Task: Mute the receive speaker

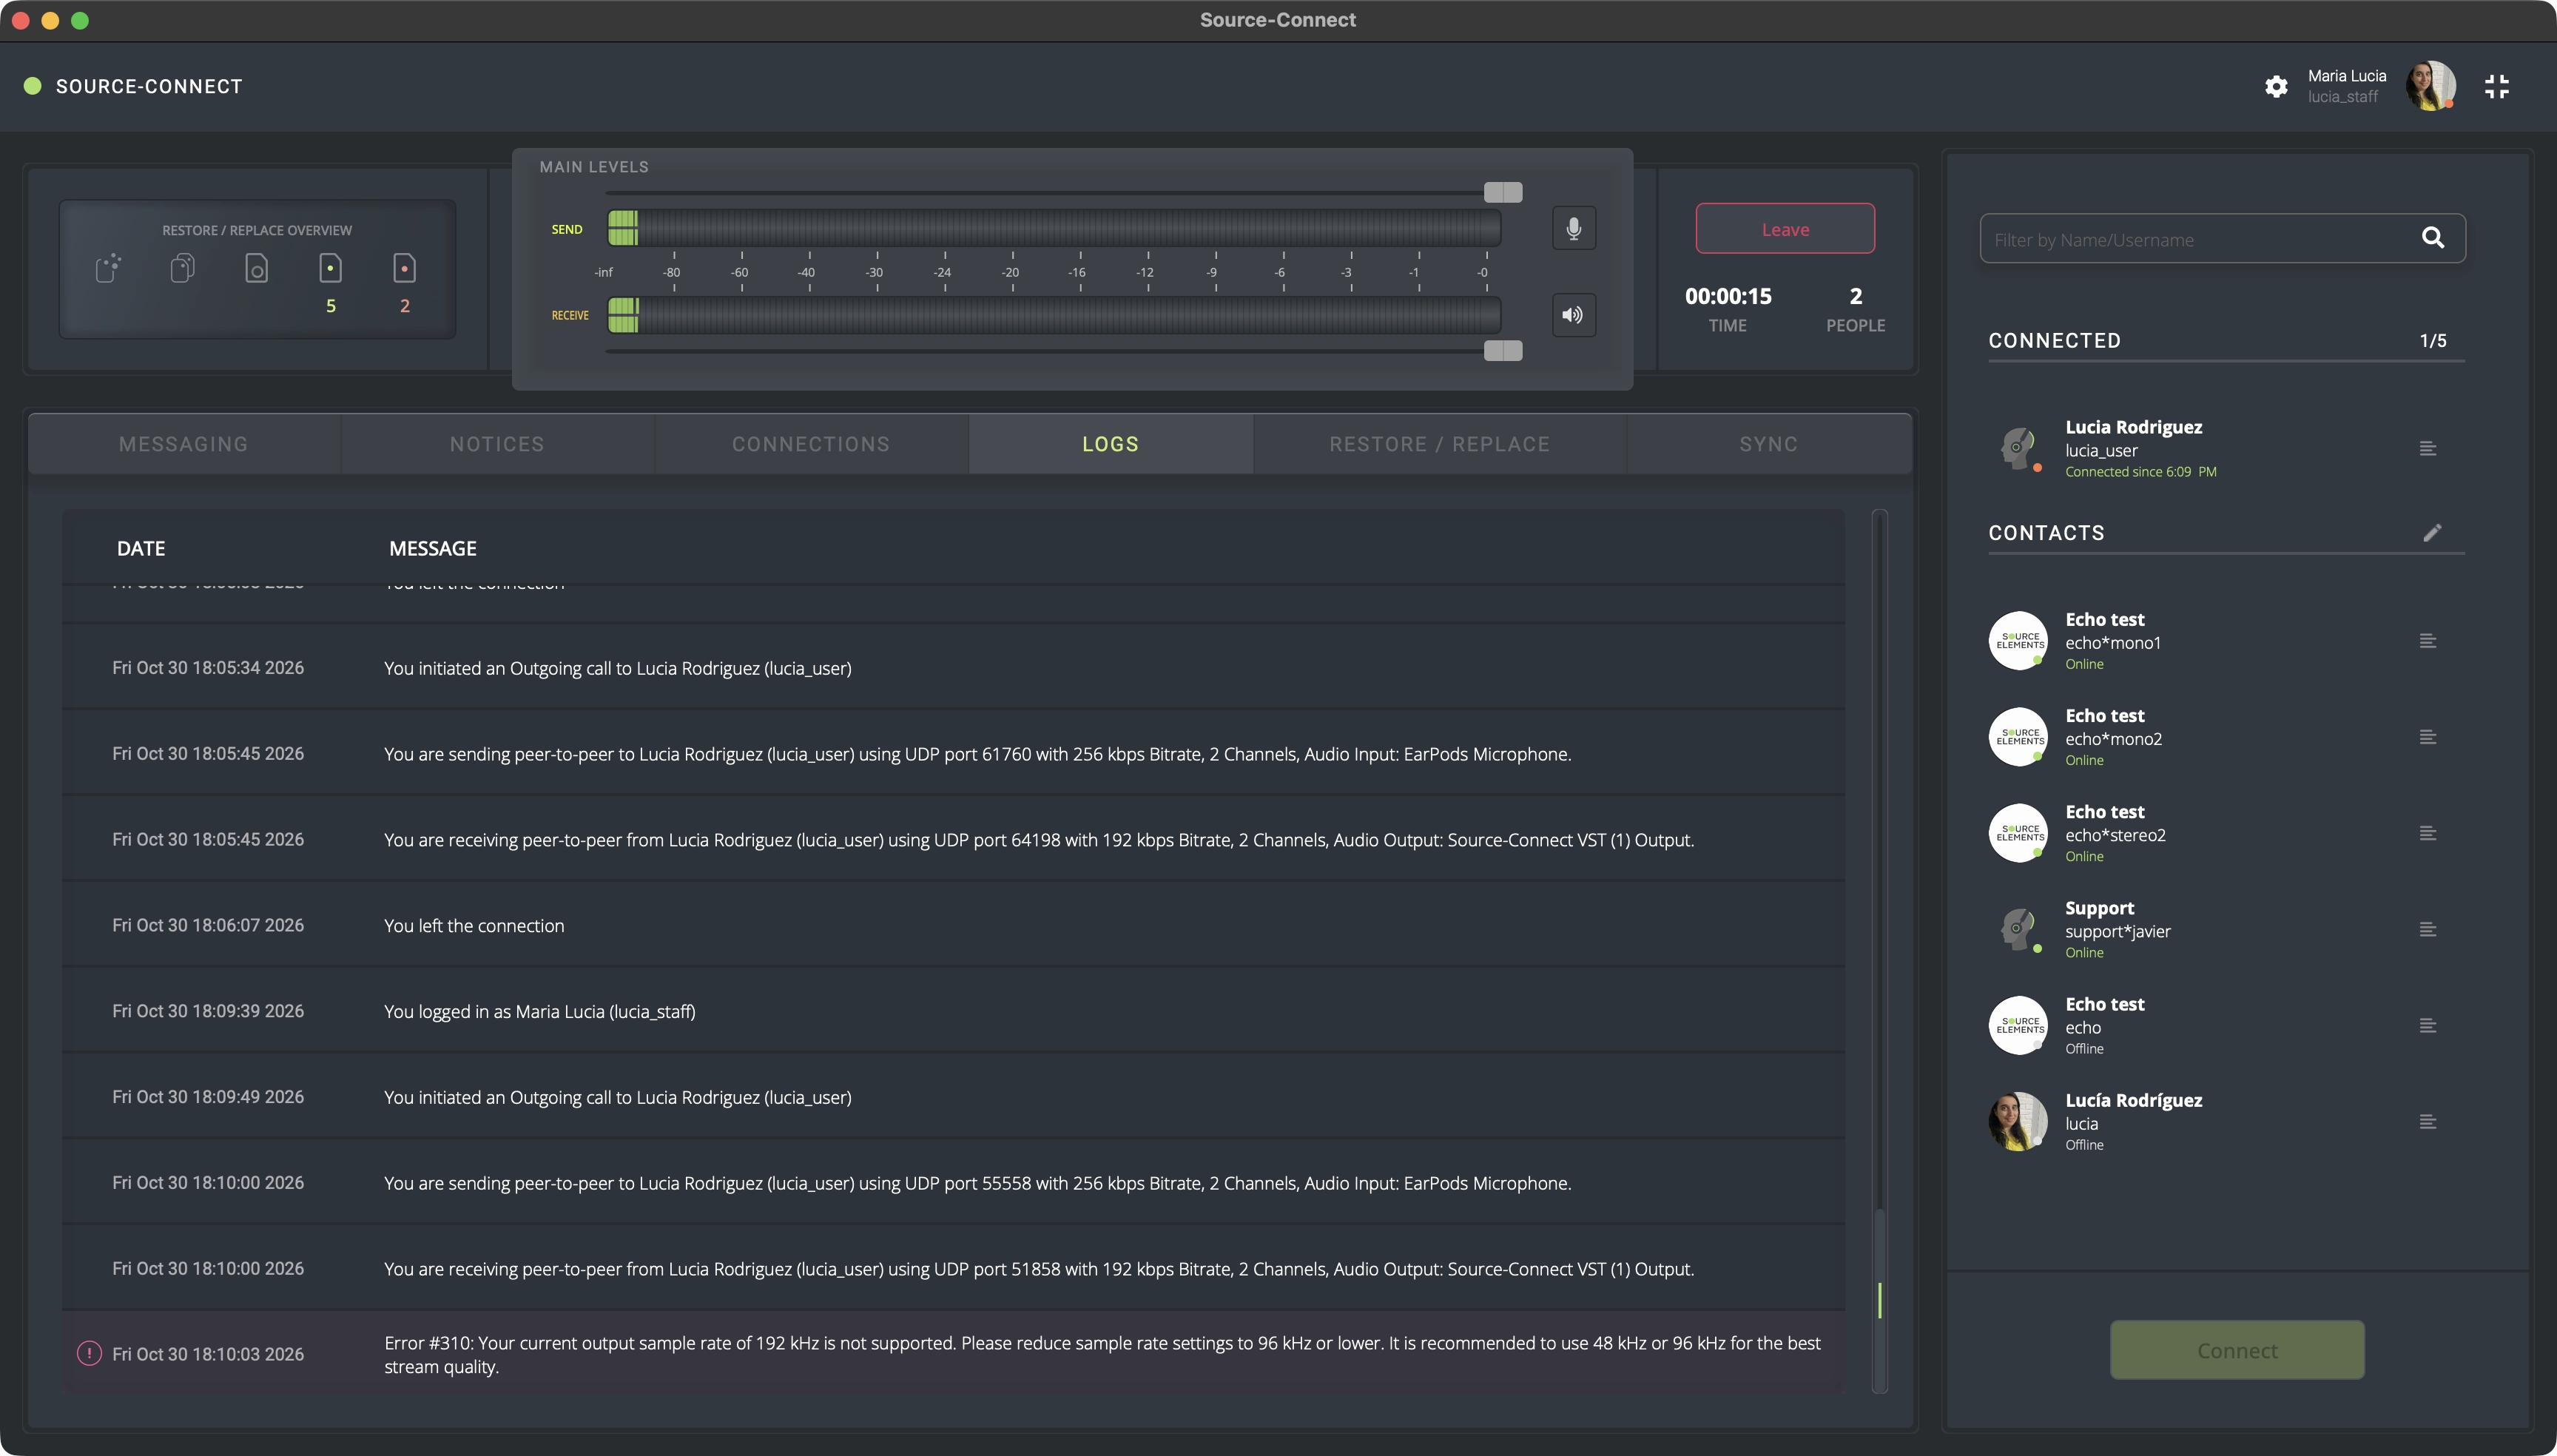Action: 1573,315
